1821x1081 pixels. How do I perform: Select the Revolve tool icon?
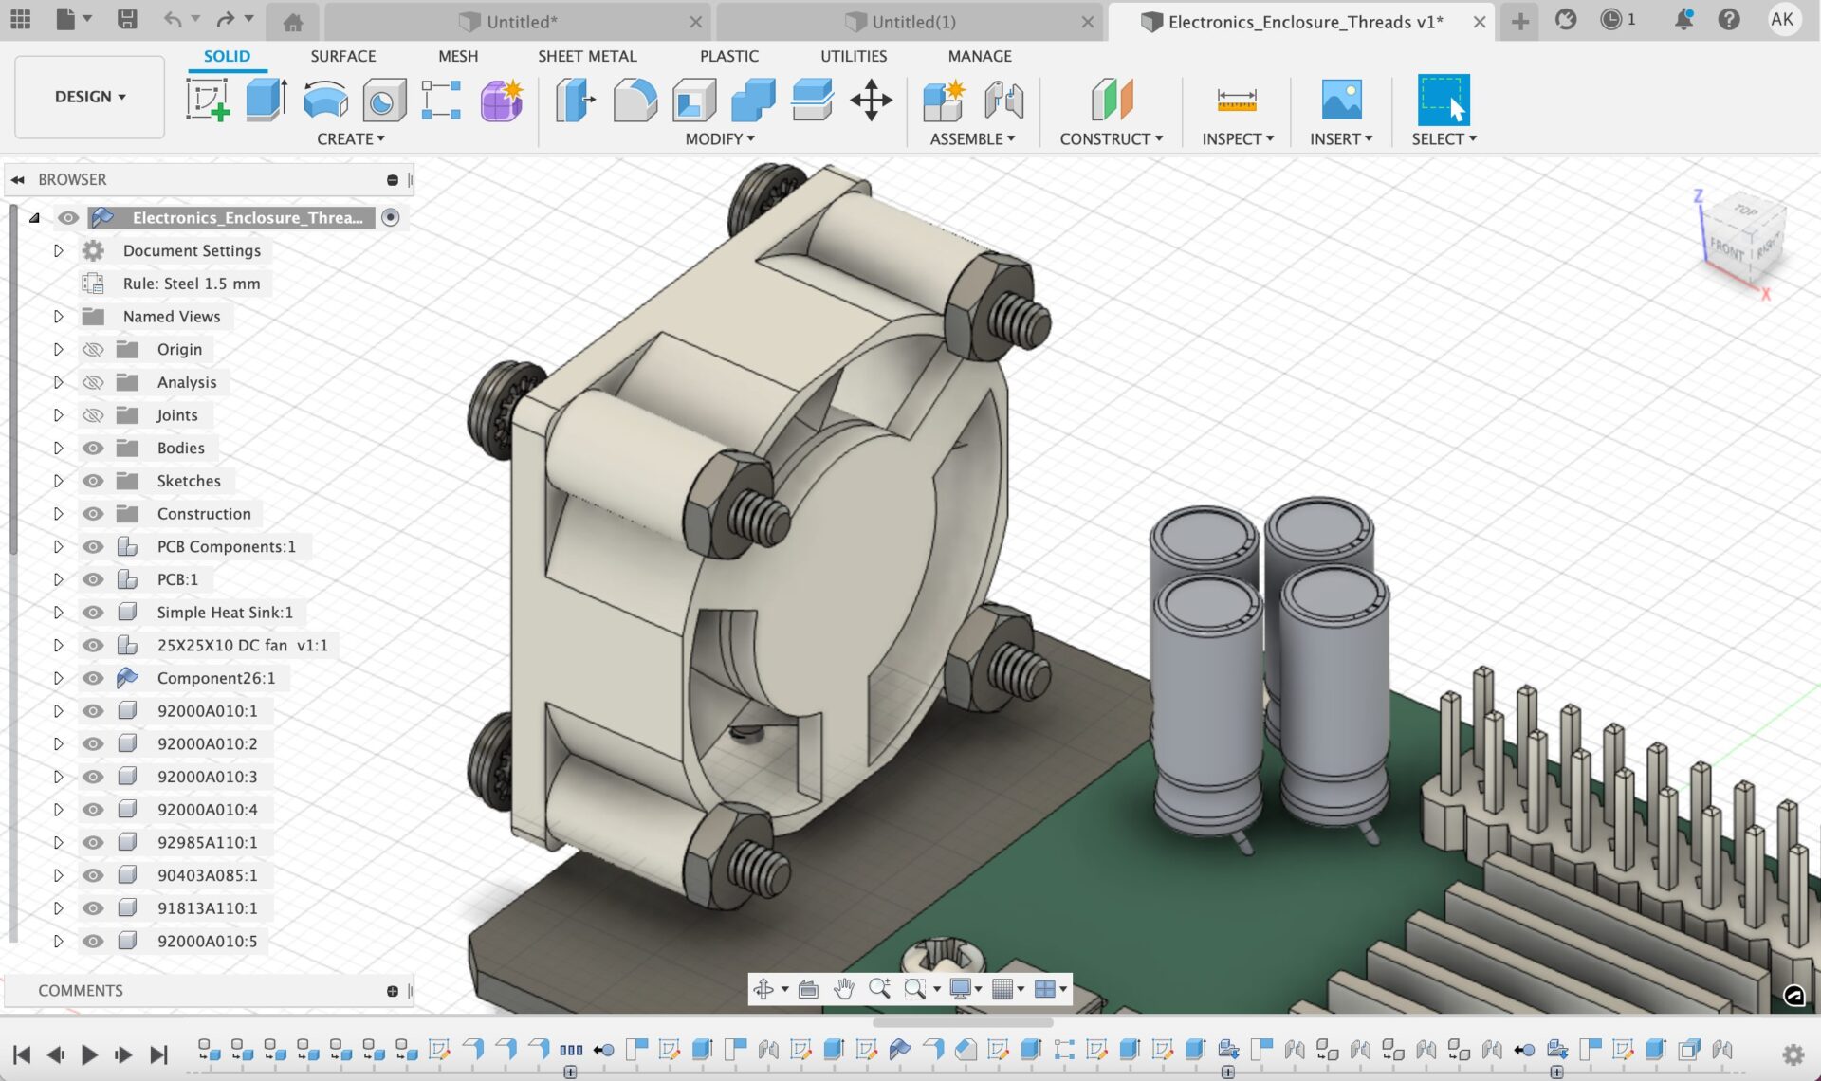tap(325, 100)
